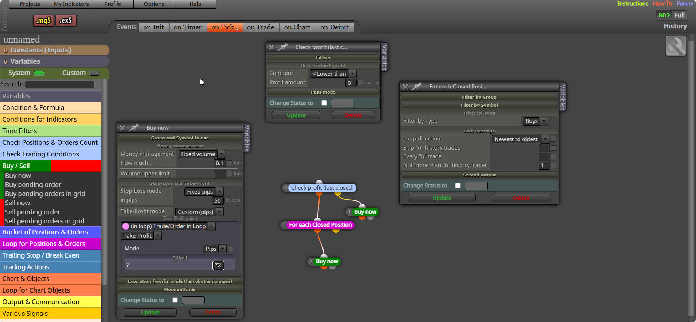
Task: Tick checkbox beside Not more than n trades
Action: point(553,165)
